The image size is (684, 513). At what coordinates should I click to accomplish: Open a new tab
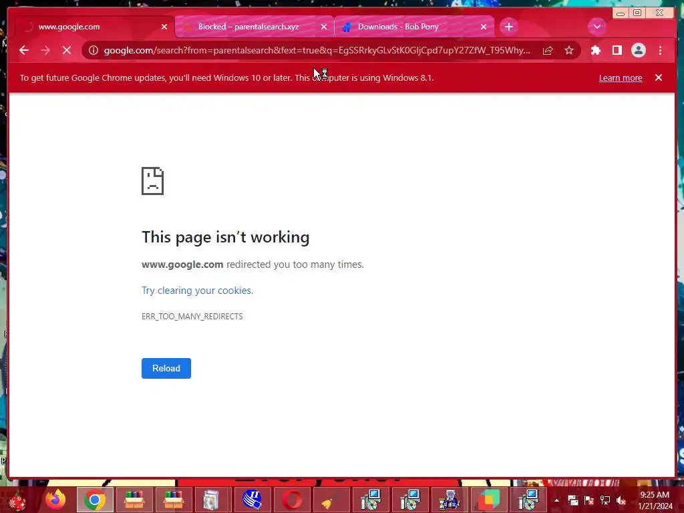508,27
